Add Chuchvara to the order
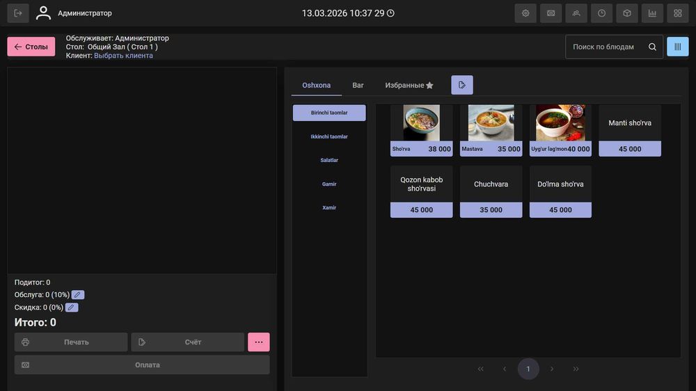This screenshot has height=391, width=696. click(x=491, y=192)
